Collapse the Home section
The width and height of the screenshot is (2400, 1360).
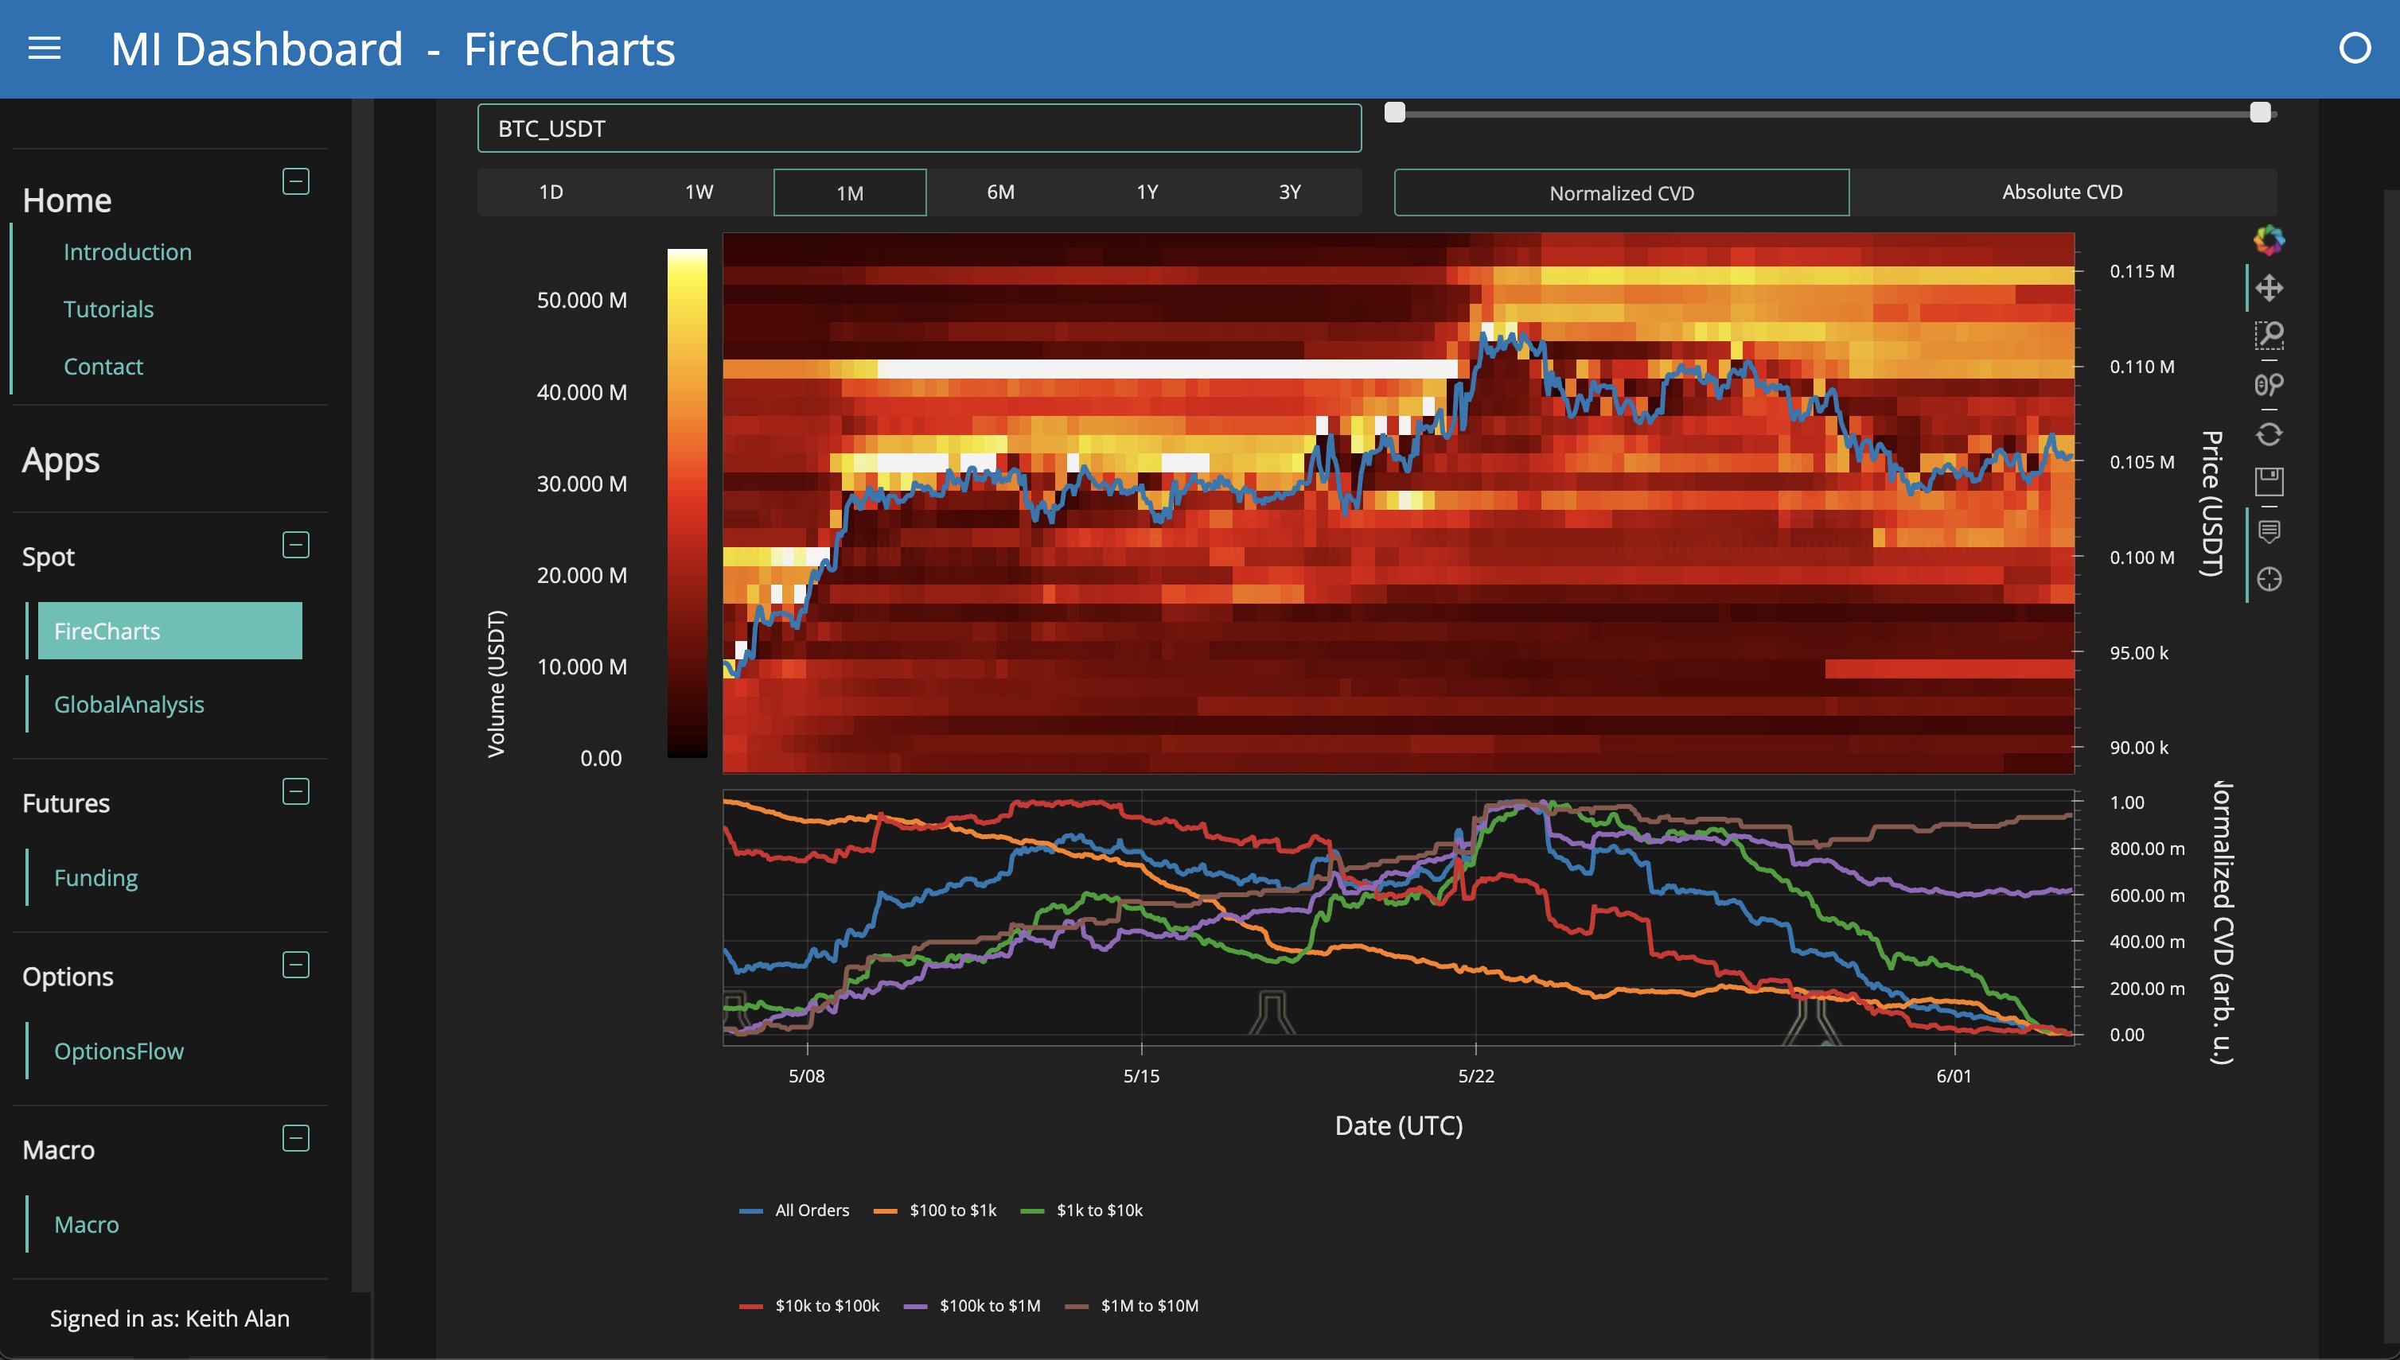295,181
